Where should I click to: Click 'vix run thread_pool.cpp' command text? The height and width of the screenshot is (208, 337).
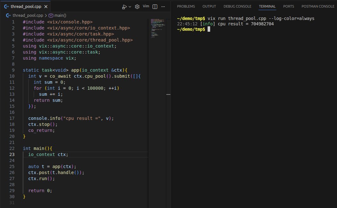coord(237,18)
